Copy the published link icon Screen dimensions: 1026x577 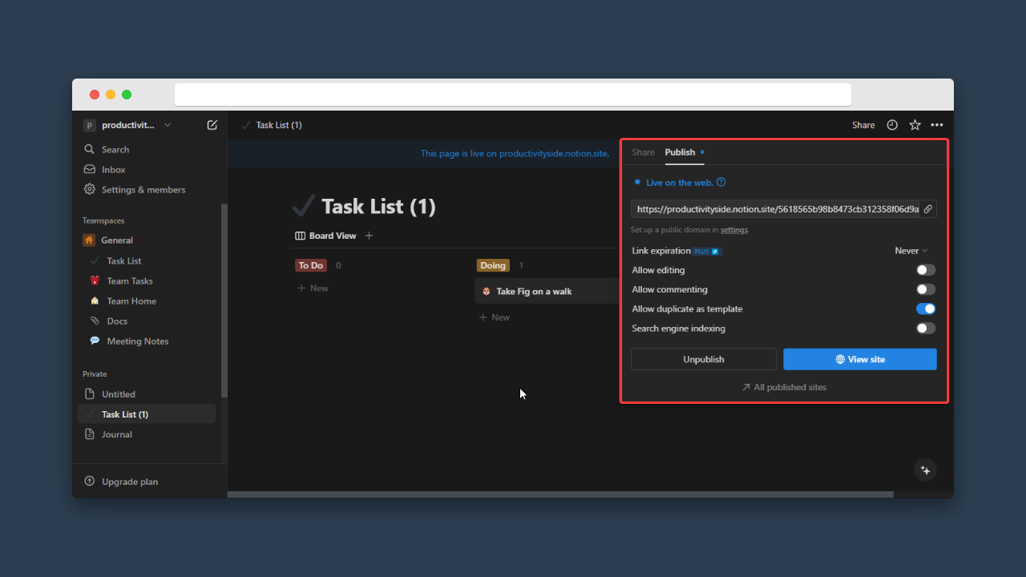pos(927,209)
